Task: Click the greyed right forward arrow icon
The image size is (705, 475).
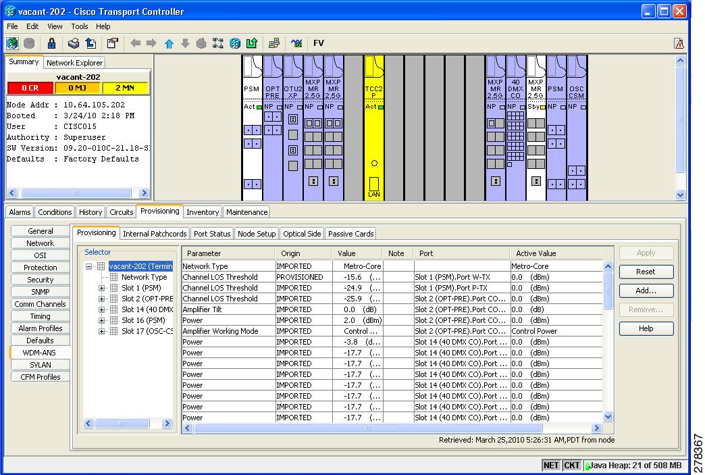Action: pyautogui.click(x=151, y=43)
